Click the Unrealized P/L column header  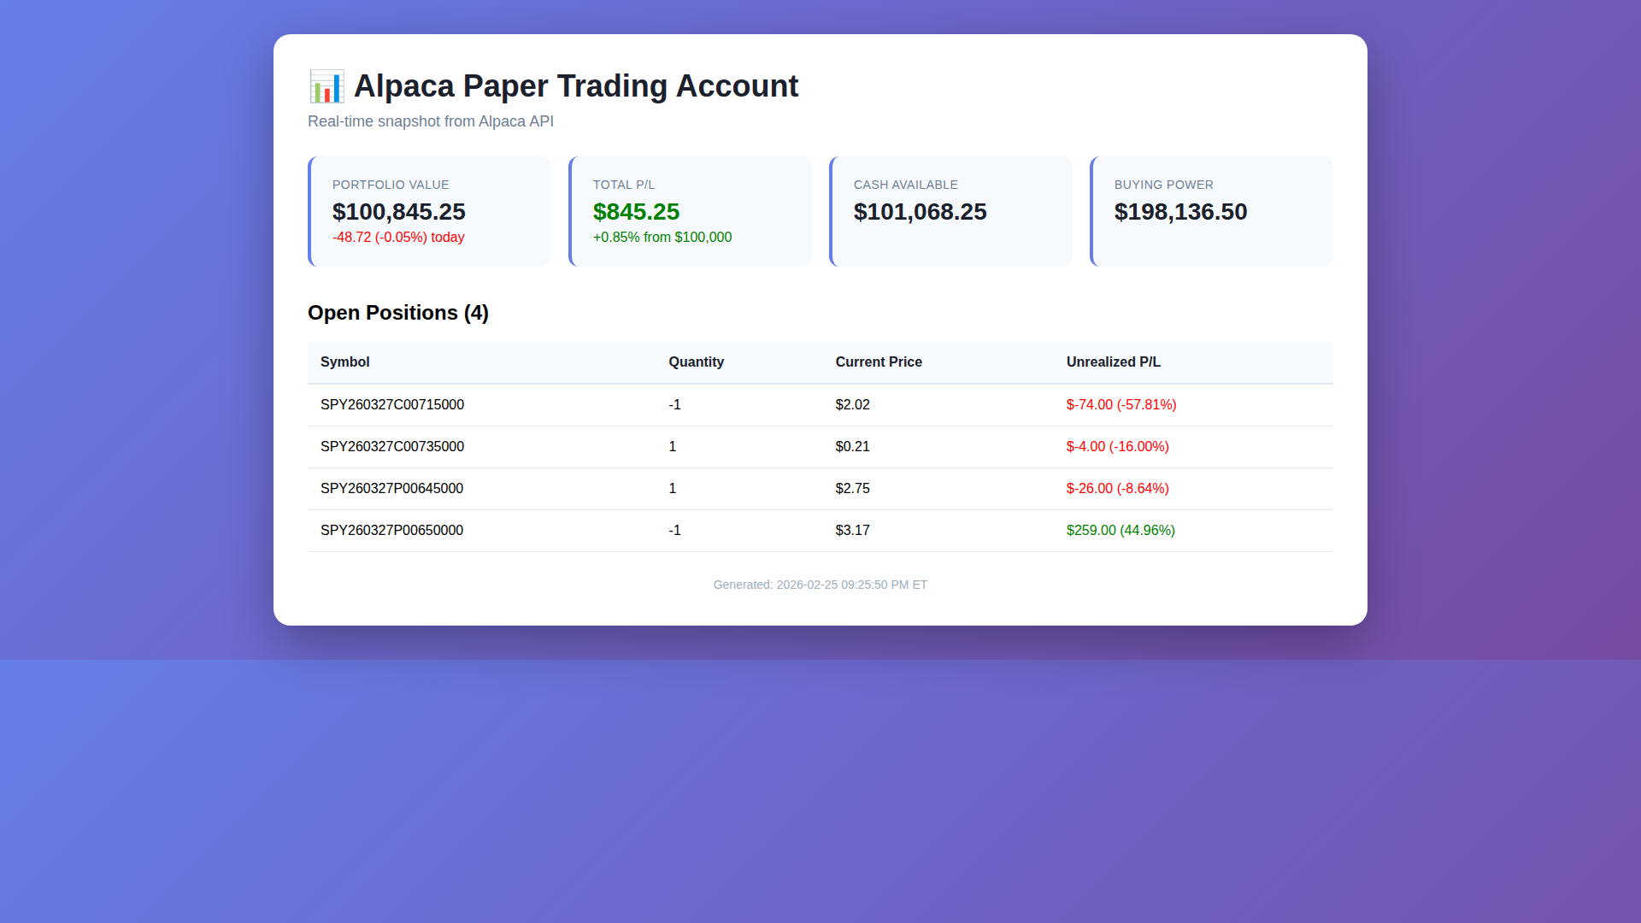[x=1113, y=362]
